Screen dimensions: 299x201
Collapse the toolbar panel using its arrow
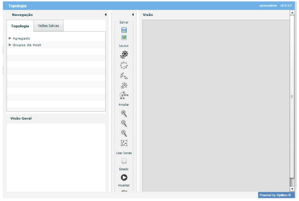(133, 15)
